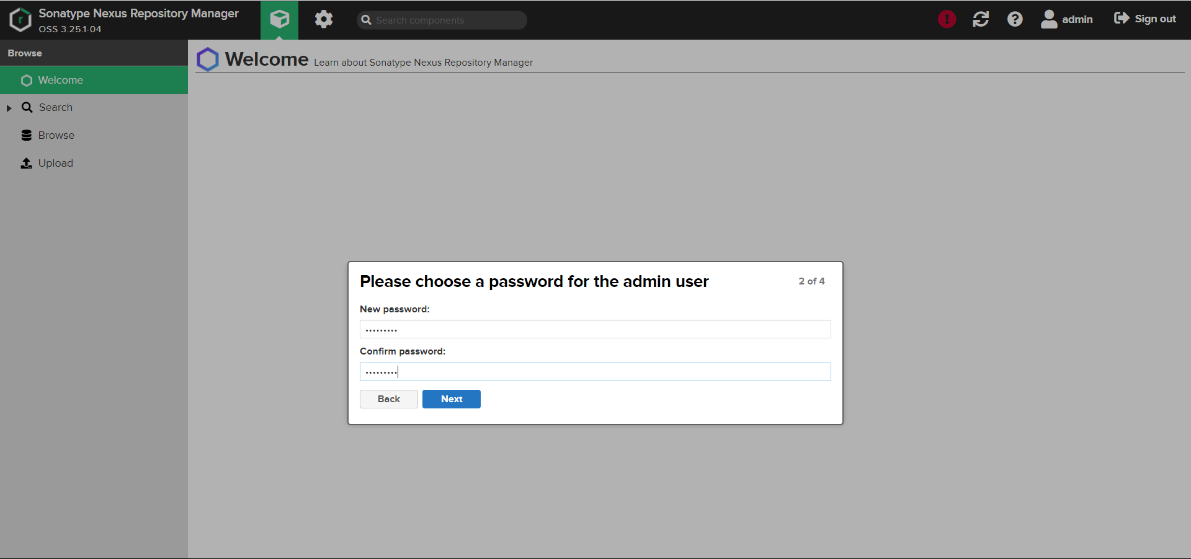
Task: Click the Nexus Repository Manager logo
Action: click(x=20, y=19)
